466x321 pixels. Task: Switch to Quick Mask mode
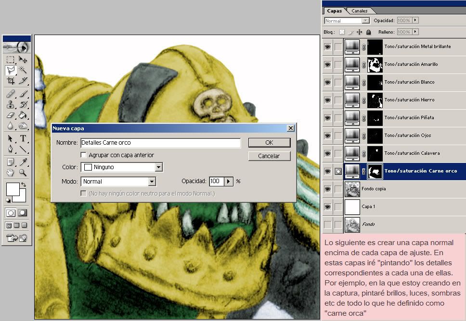[x=22, y=213]
